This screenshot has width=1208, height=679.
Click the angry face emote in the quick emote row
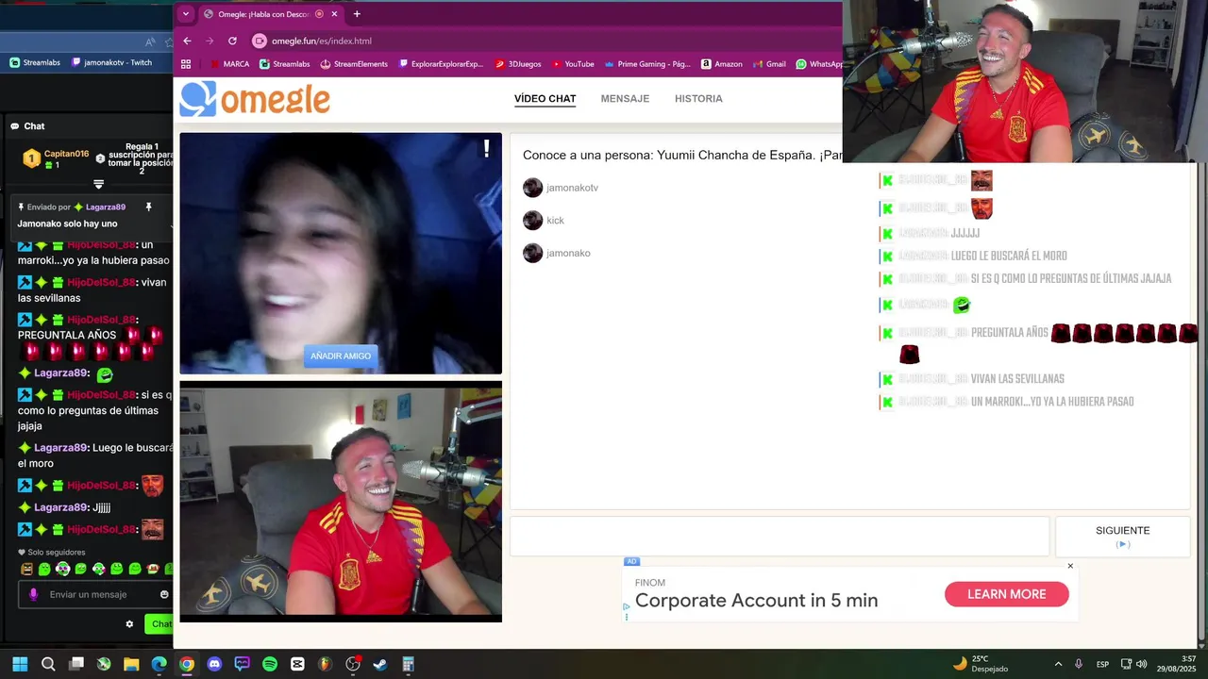pos(26,569)
